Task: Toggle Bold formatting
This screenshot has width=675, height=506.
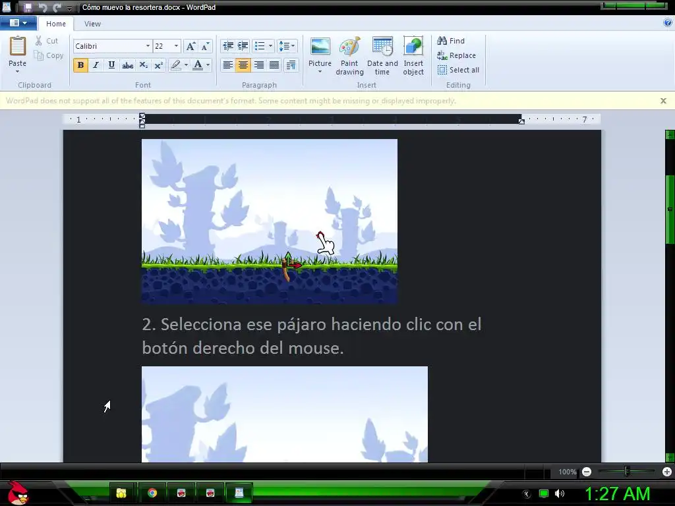Action: tap(80, 65)
